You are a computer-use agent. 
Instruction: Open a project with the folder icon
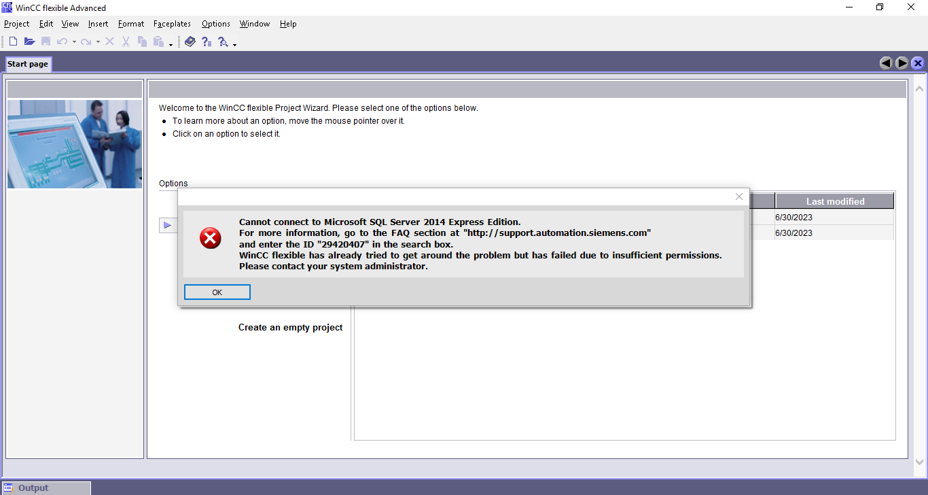(29, 41)
